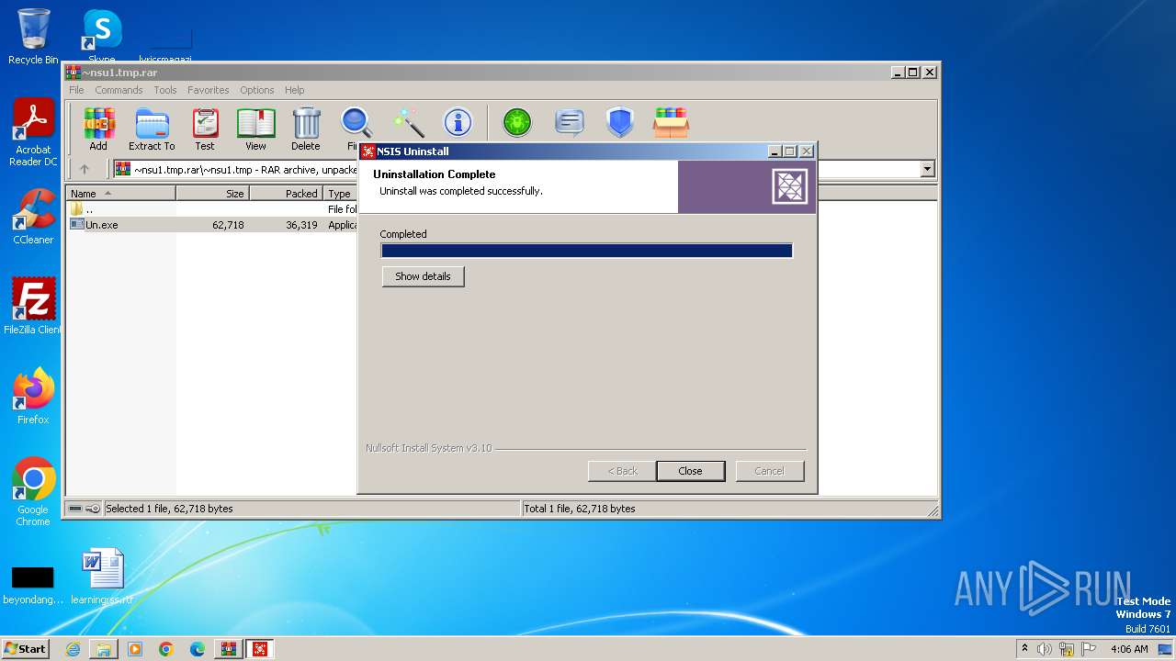Click the Protect blue shield icon

coord(620,122)
